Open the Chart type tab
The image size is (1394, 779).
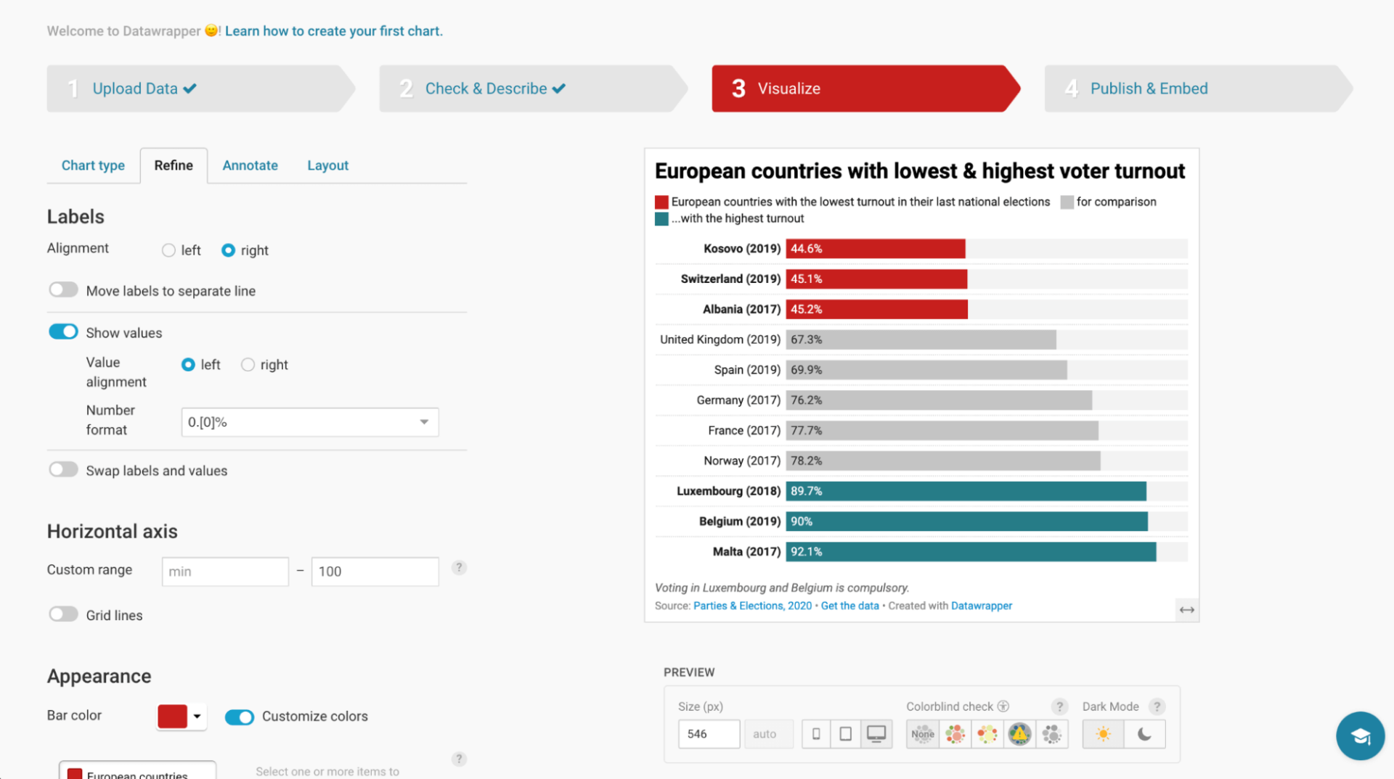pyautogui.click(x=93, y=165)
